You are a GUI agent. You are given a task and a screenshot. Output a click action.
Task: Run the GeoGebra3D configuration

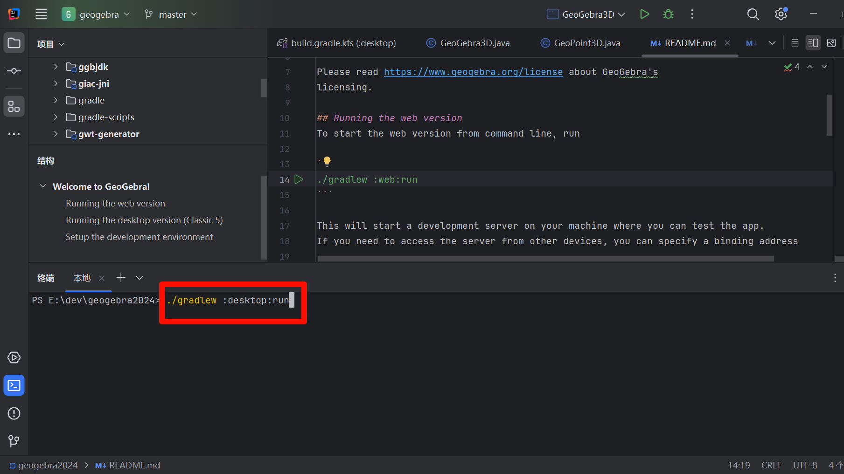[644, 14]
